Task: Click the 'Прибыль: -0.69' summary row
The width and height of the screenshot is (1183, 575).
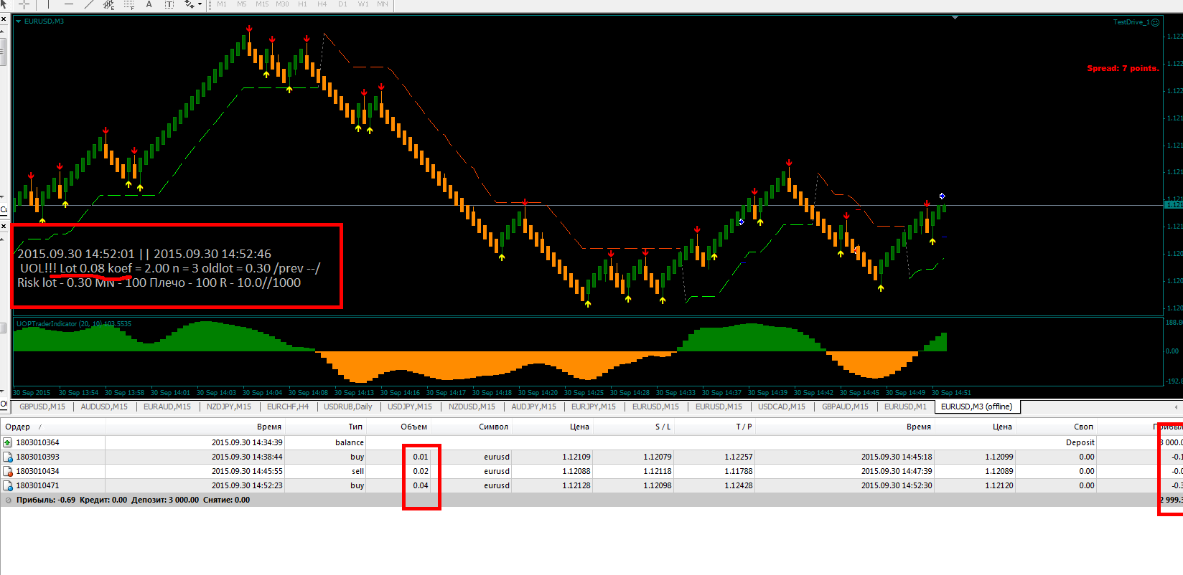Action: tap(591, 500)
